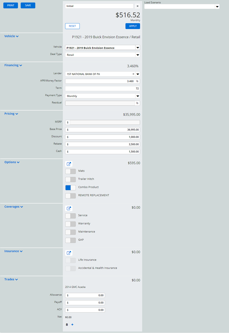Collapse the Pricing section header
Screen dimensions: 229x333
[x=11, y=114]
